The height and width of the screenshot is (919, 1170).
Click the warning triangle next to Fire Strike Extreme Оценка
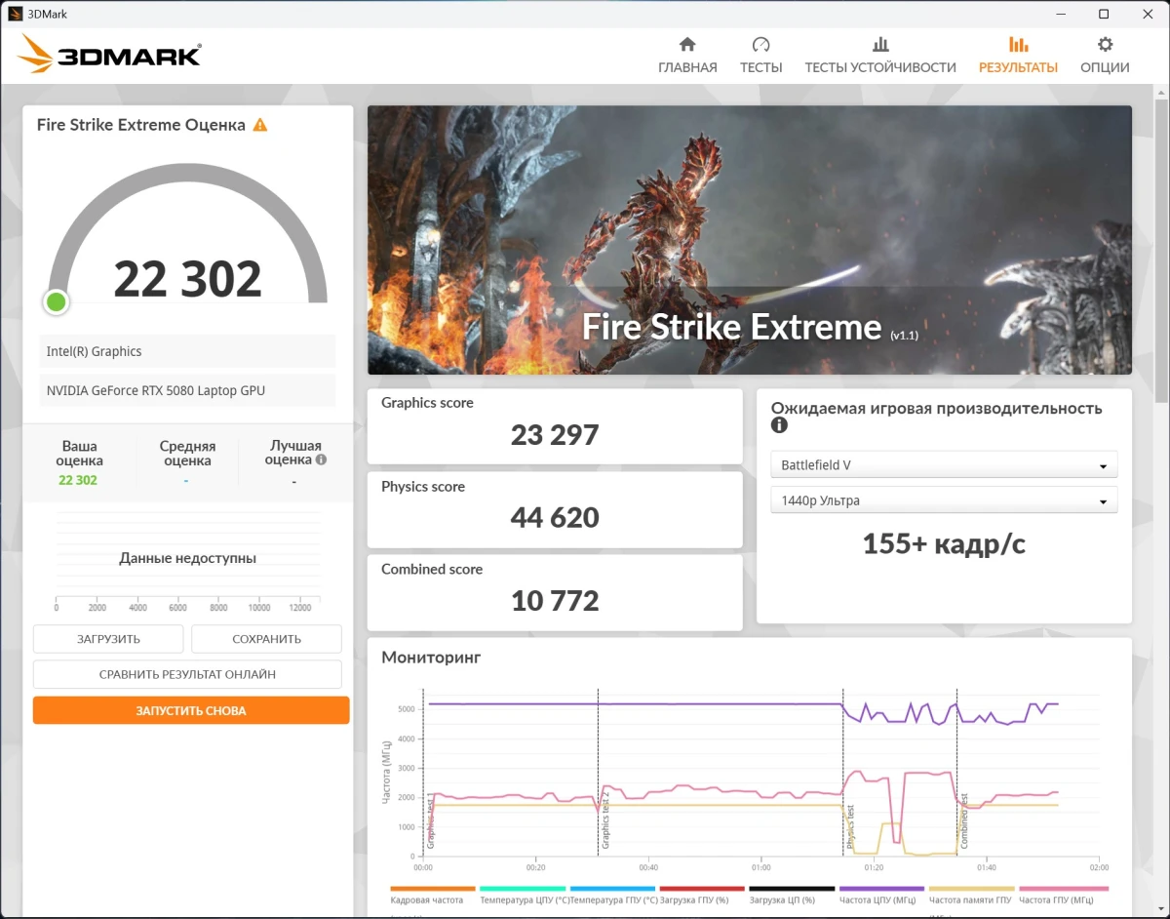[260, 125]
